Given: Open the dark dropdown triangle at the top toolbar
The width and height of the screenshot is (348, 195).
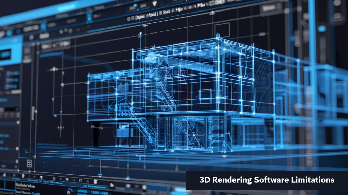Looking at the screenshot, I should pyautogui.click(x=155, y=3).
